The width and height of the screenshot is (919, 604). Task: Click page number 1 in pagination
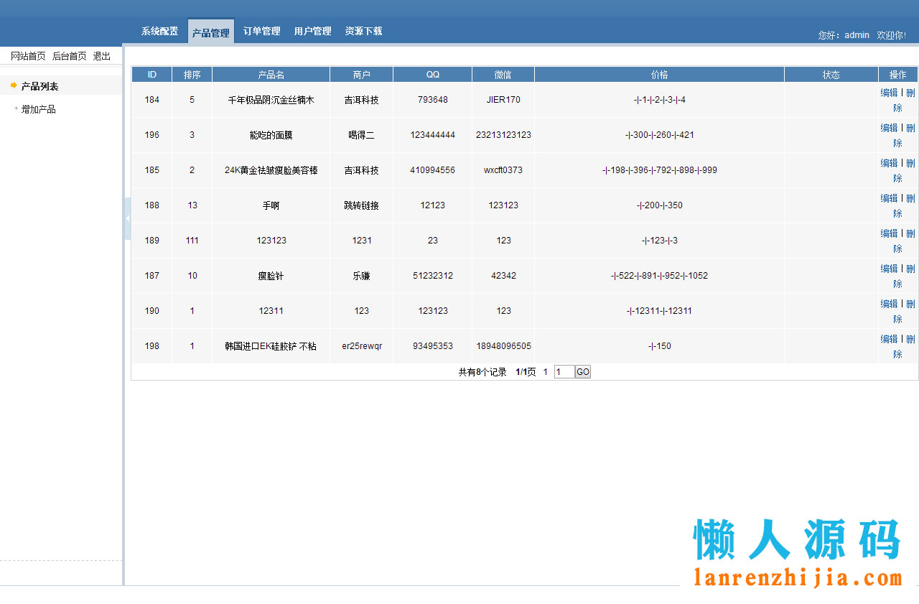coord(545,371)
